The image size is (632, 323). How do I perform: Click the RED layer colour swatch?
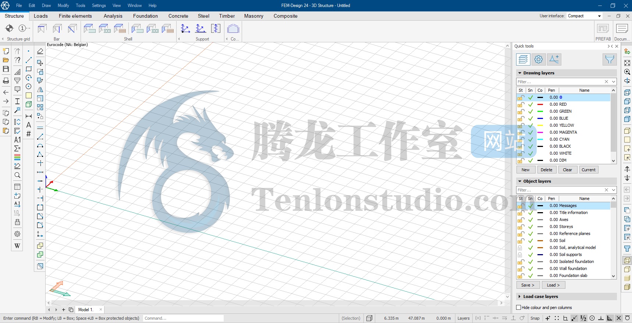540,105
